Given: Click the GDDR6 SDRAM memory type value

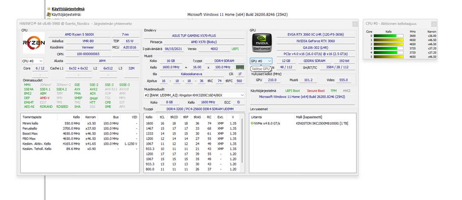Looking at the screenshot, I should [x=314, y=61].
